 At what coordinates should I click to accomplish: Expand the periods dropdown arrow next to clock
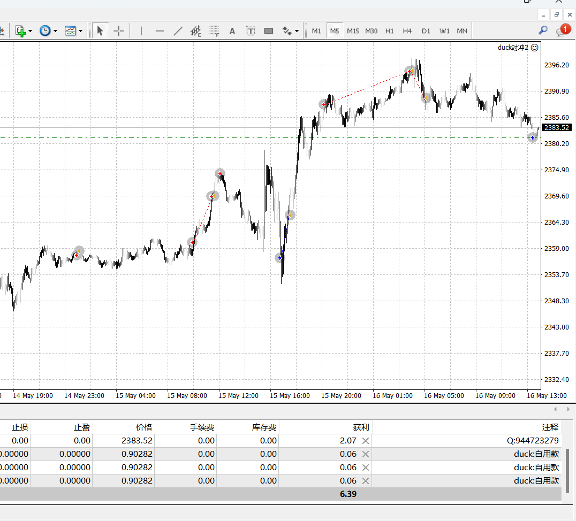point(55,31)
